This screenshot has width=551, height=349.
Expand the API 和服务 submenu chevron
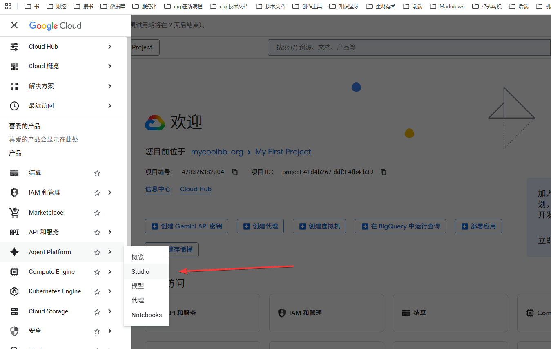coord(109,232)
